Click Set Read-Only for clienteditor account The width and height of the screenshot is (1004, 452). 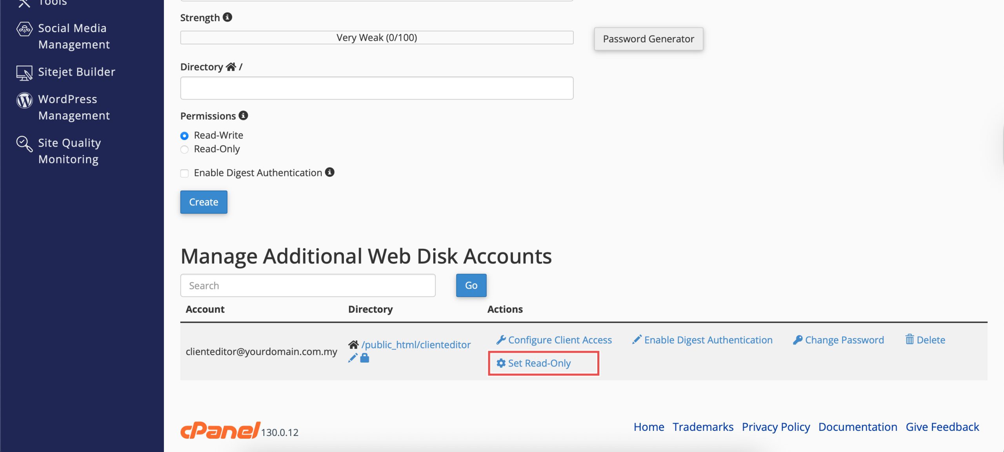(x=539, y=363)
